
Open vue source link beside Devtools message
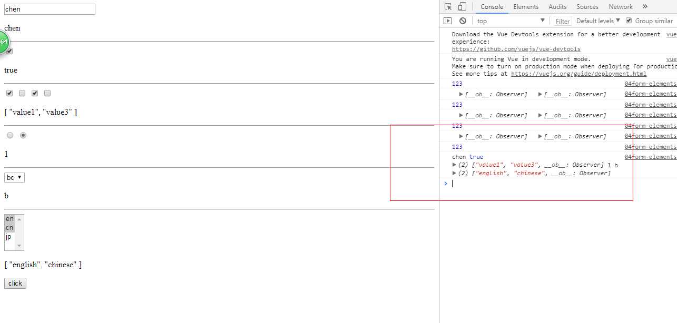(671, 34)
